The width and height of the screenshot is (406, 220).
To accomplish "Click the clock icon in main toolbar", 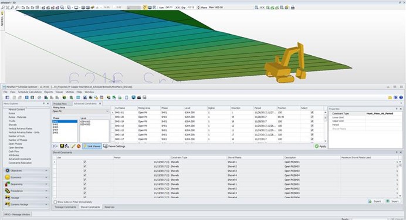I will (39, 97).
